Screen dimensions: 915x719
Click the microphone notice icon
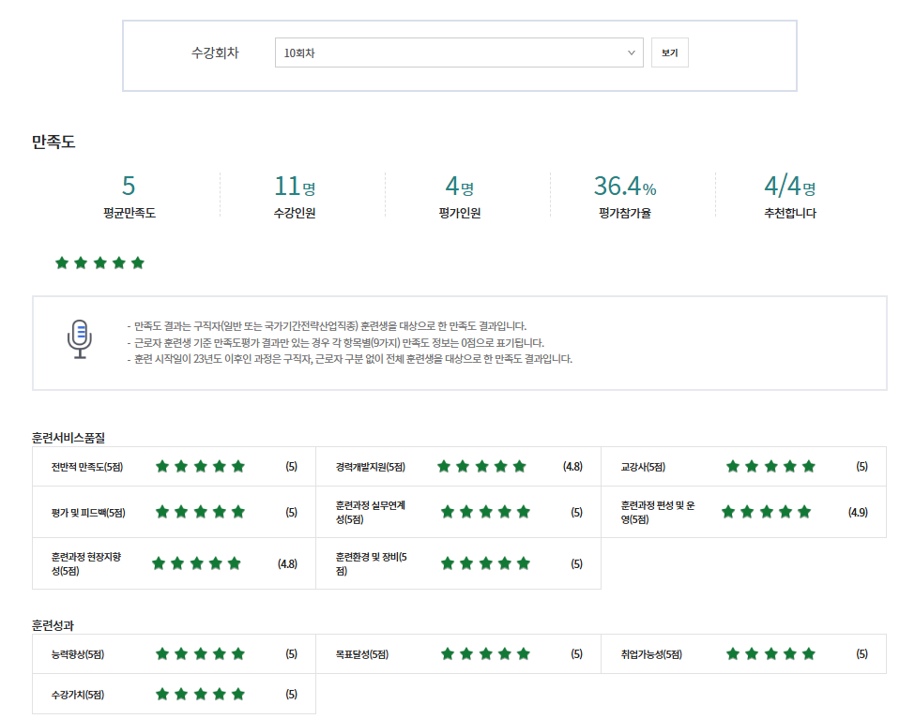pos(80,338)
